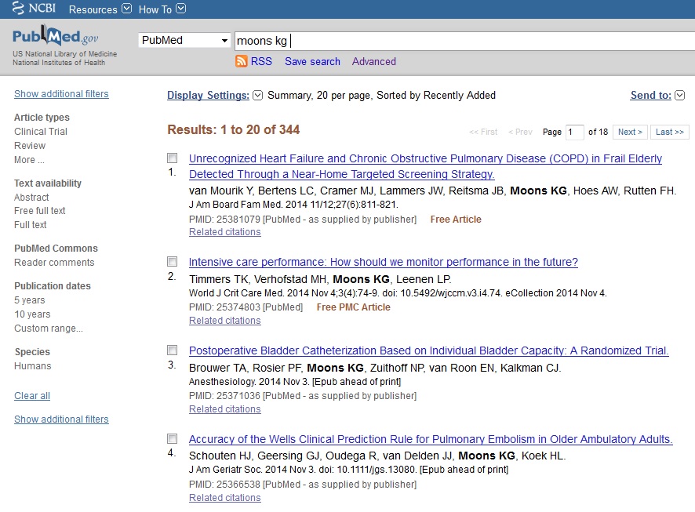Screen dimensions: 695x512
Task: Click the Article types heading
Action: [42, 118]
